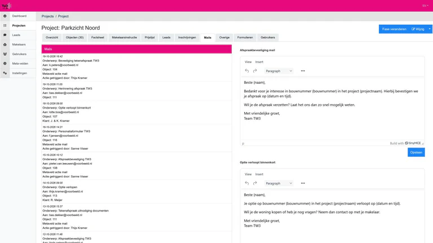The width and height of the screenshot is (433, 243).
Task: Open Meta-velden in the sidebar
Action: click(x=20, y=64)
